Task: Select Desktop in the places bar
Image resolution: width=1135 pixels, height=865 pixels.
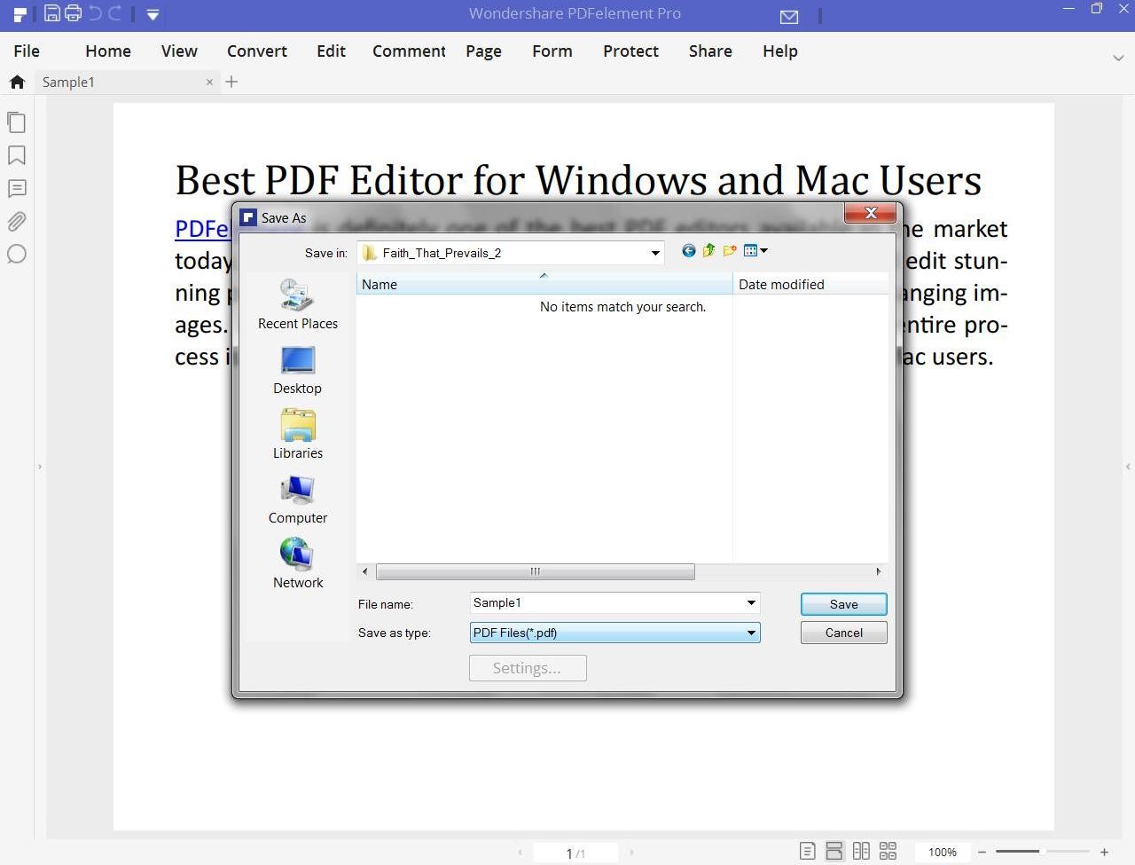Action: 297,370
